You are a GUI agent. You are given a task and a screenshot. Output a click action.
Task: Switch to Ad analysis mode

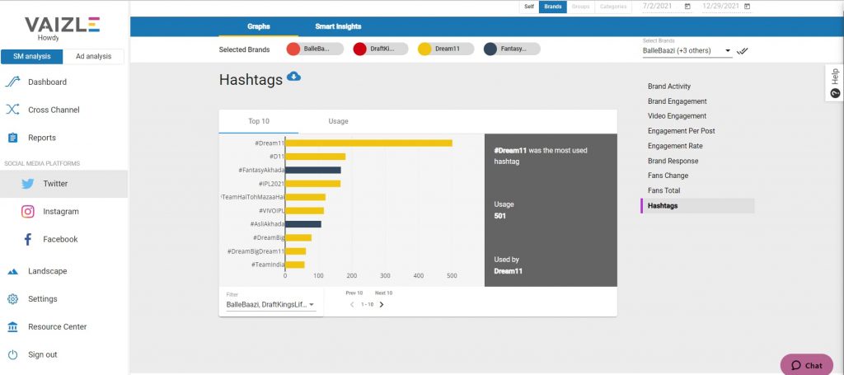94,57
